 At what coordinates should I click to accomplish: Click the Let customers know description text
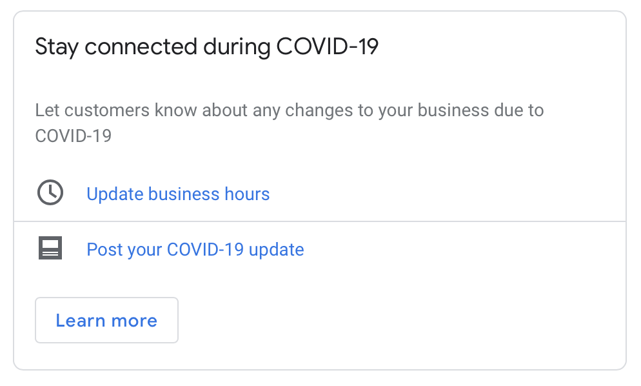click(290, 123)
